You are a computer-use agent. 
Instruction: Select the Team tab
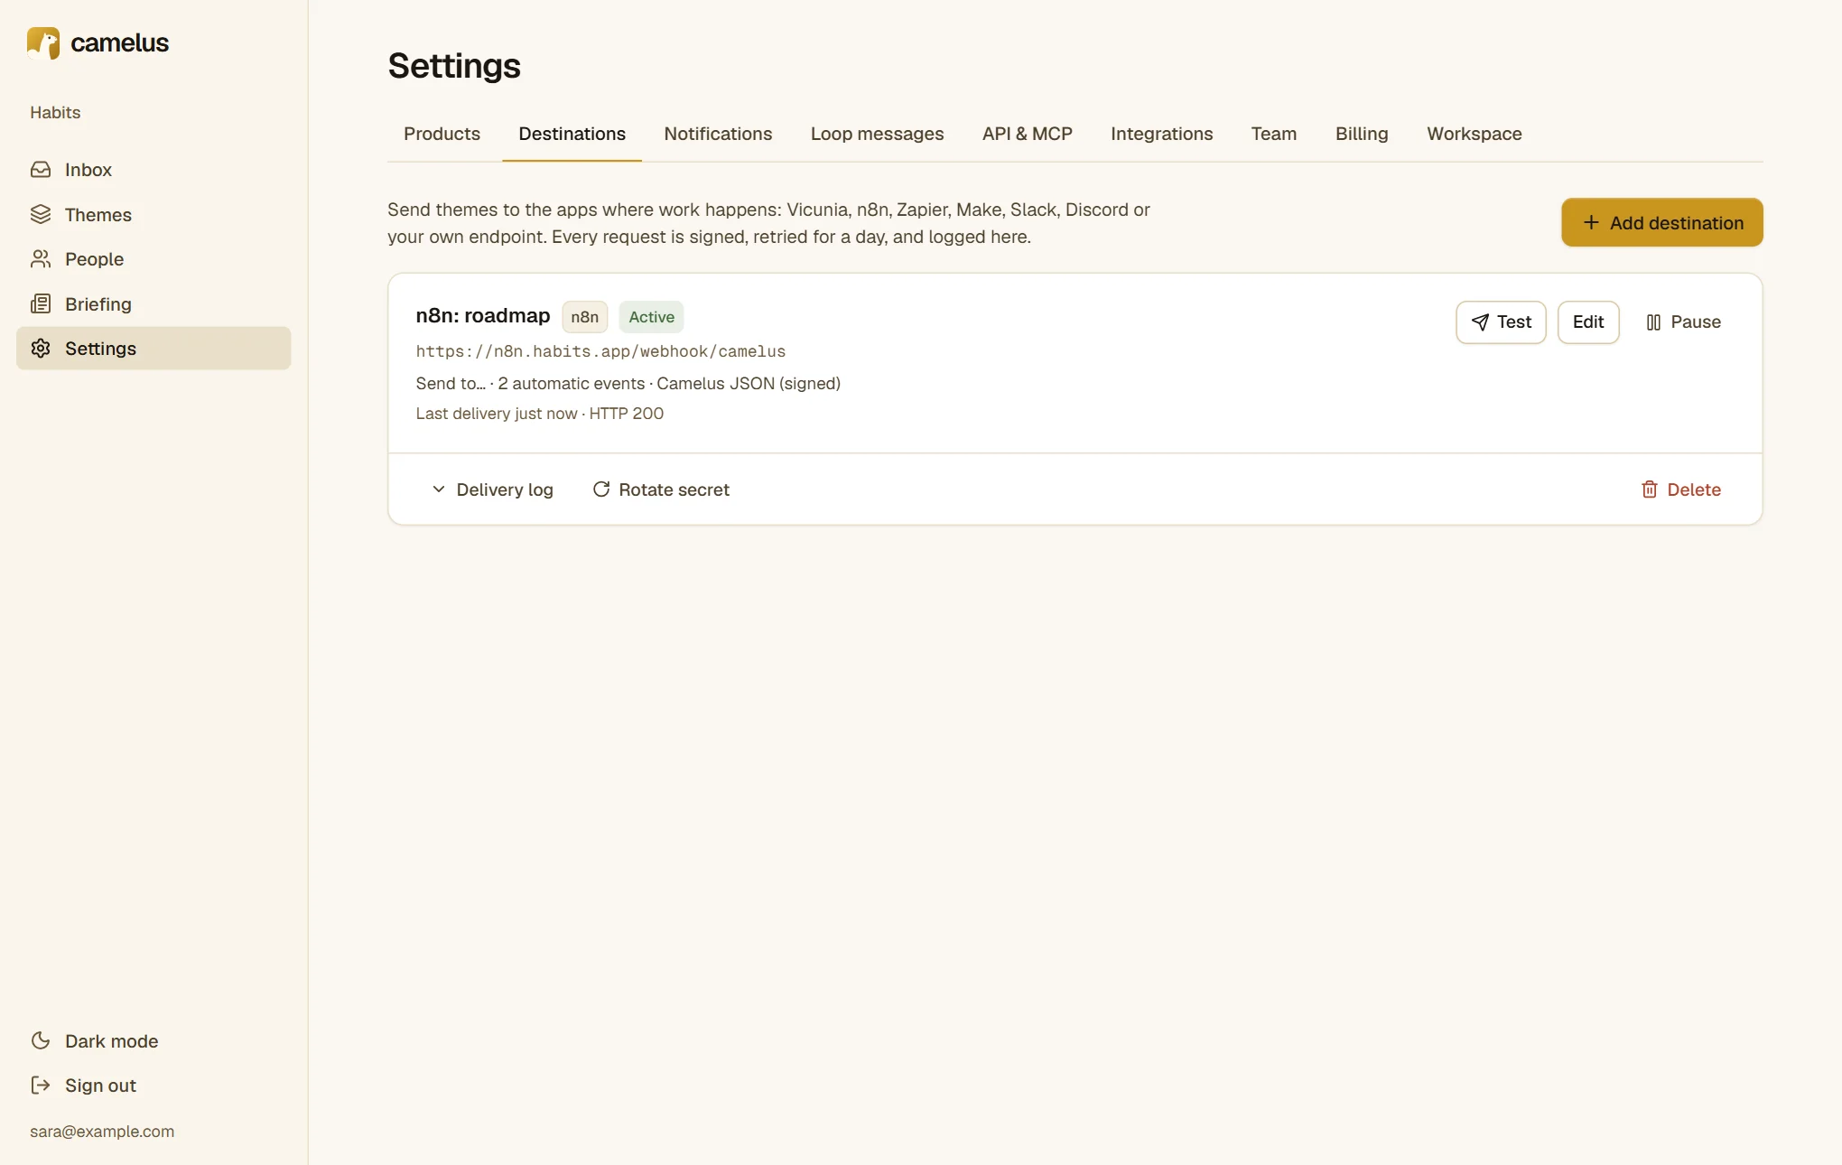click(x=1273, y=134)
